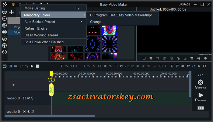This screenshot has height=122, width=213.
Task: Click the redo arrow in timeline toolbar
Action: coord(26,66)
